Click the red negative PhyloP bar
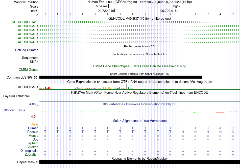Viewport: 240px width, 168px height. pyautogui.click(x=220, y=112)
